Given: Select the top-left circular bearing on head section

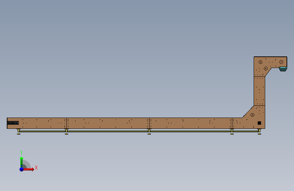Looking at the screenshot, I should pos(260,62).
